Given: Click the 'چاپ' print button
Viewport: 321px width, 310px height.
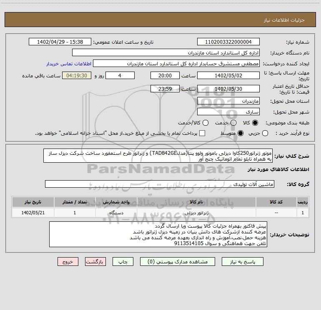Looking at the screenshot, I should pyautogui.click(x=123, y=262).
